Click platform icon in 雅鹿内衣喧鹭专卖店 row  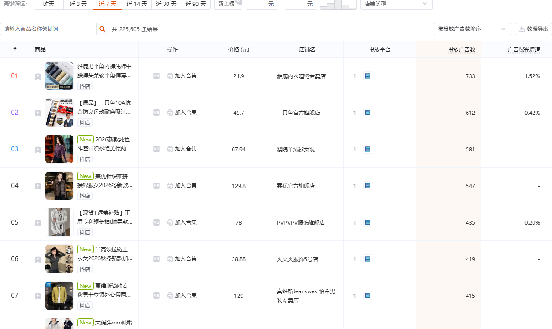pos(368,76)
